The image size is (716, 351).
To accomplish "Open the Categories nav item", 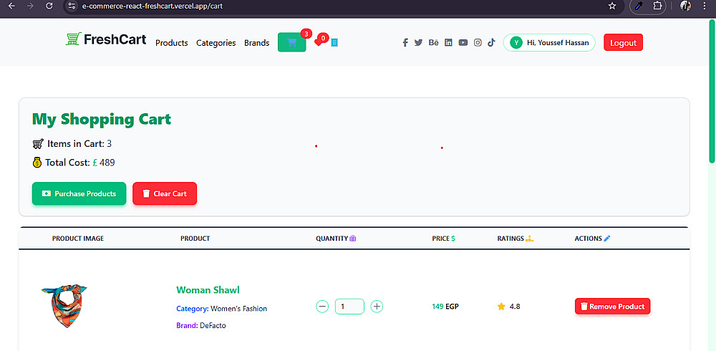I will pyautogui.click(x=216, y=43).
